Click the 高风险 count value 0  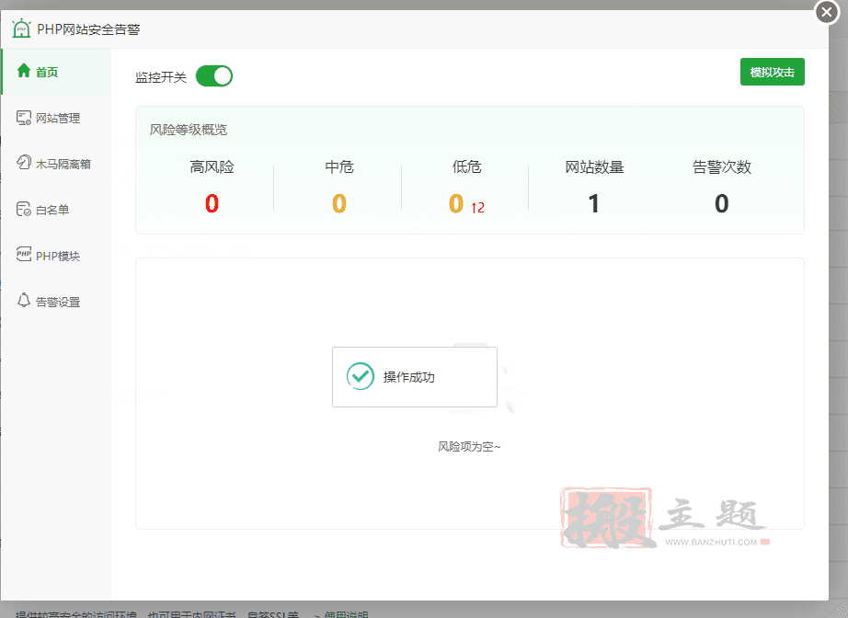pos(212,204)
